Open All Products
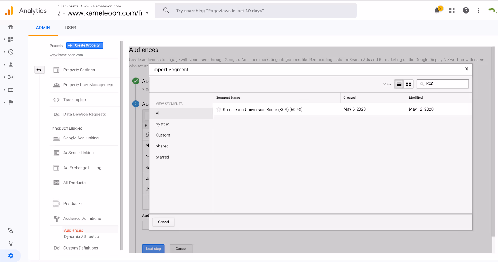 [74, 183]
